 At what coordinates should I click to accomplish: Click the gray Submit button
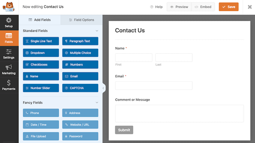click(x=124, y=130)
